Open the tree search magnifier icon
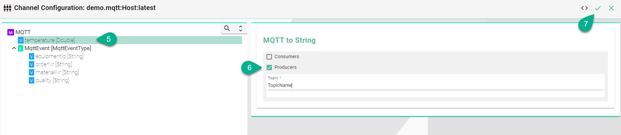The image size is (621, 135). click(227, 28)
